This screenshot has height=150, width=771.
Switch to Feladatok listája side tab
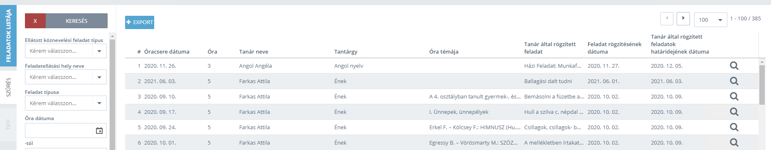pos(8,36)
